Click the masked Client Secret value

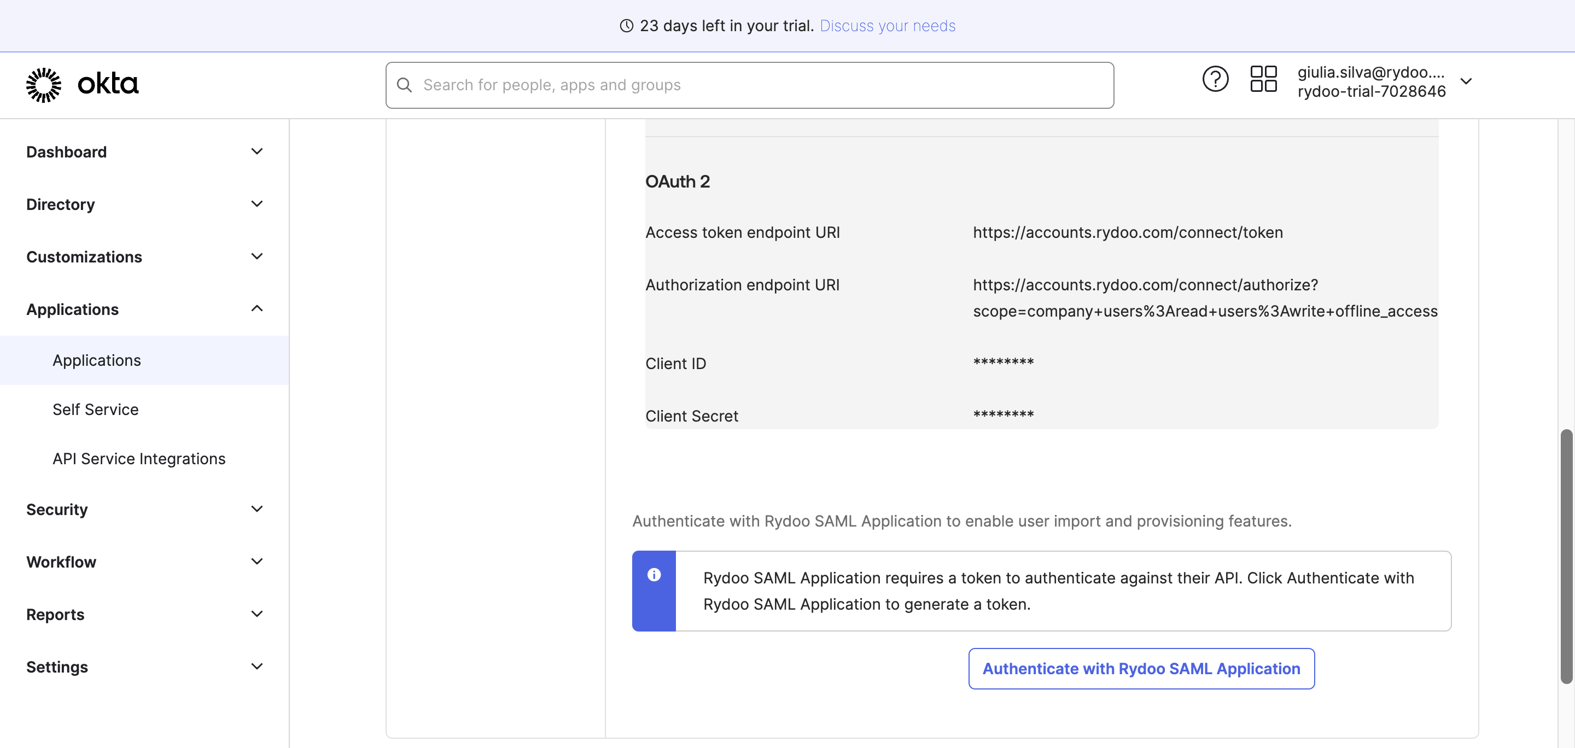pos(1004,415)
